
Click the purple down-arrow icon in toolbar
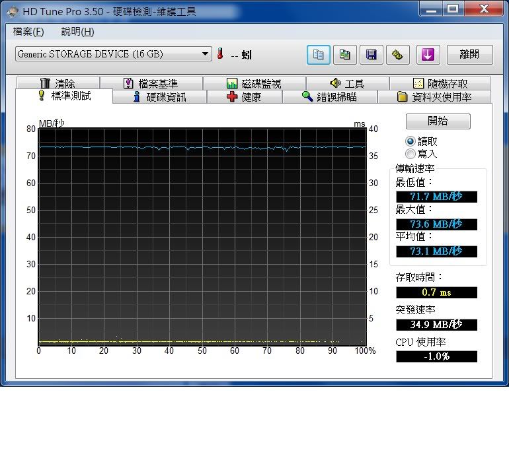click(428, 55)
